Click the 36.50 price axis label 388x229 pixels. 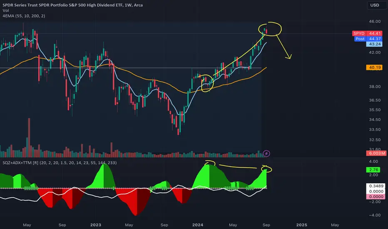point(375,100)
